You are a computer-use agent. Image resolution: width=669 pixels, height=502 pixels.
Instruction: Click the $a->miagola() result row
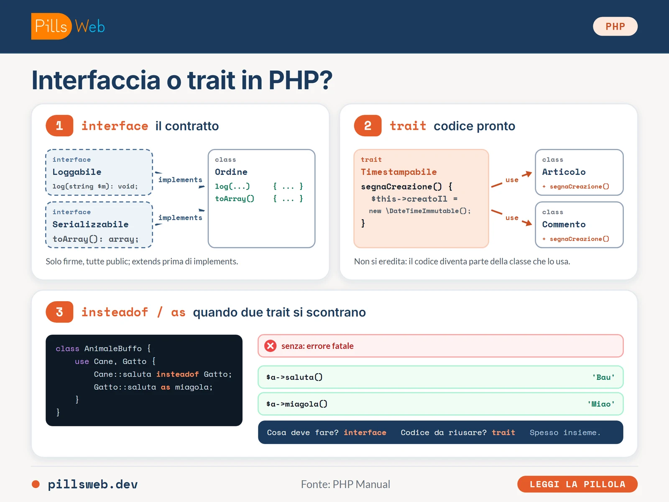(441, 404)
